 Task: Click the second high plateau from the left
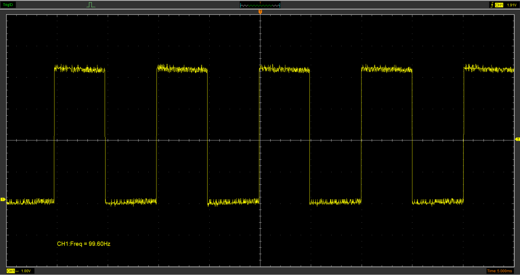point(182,68)
